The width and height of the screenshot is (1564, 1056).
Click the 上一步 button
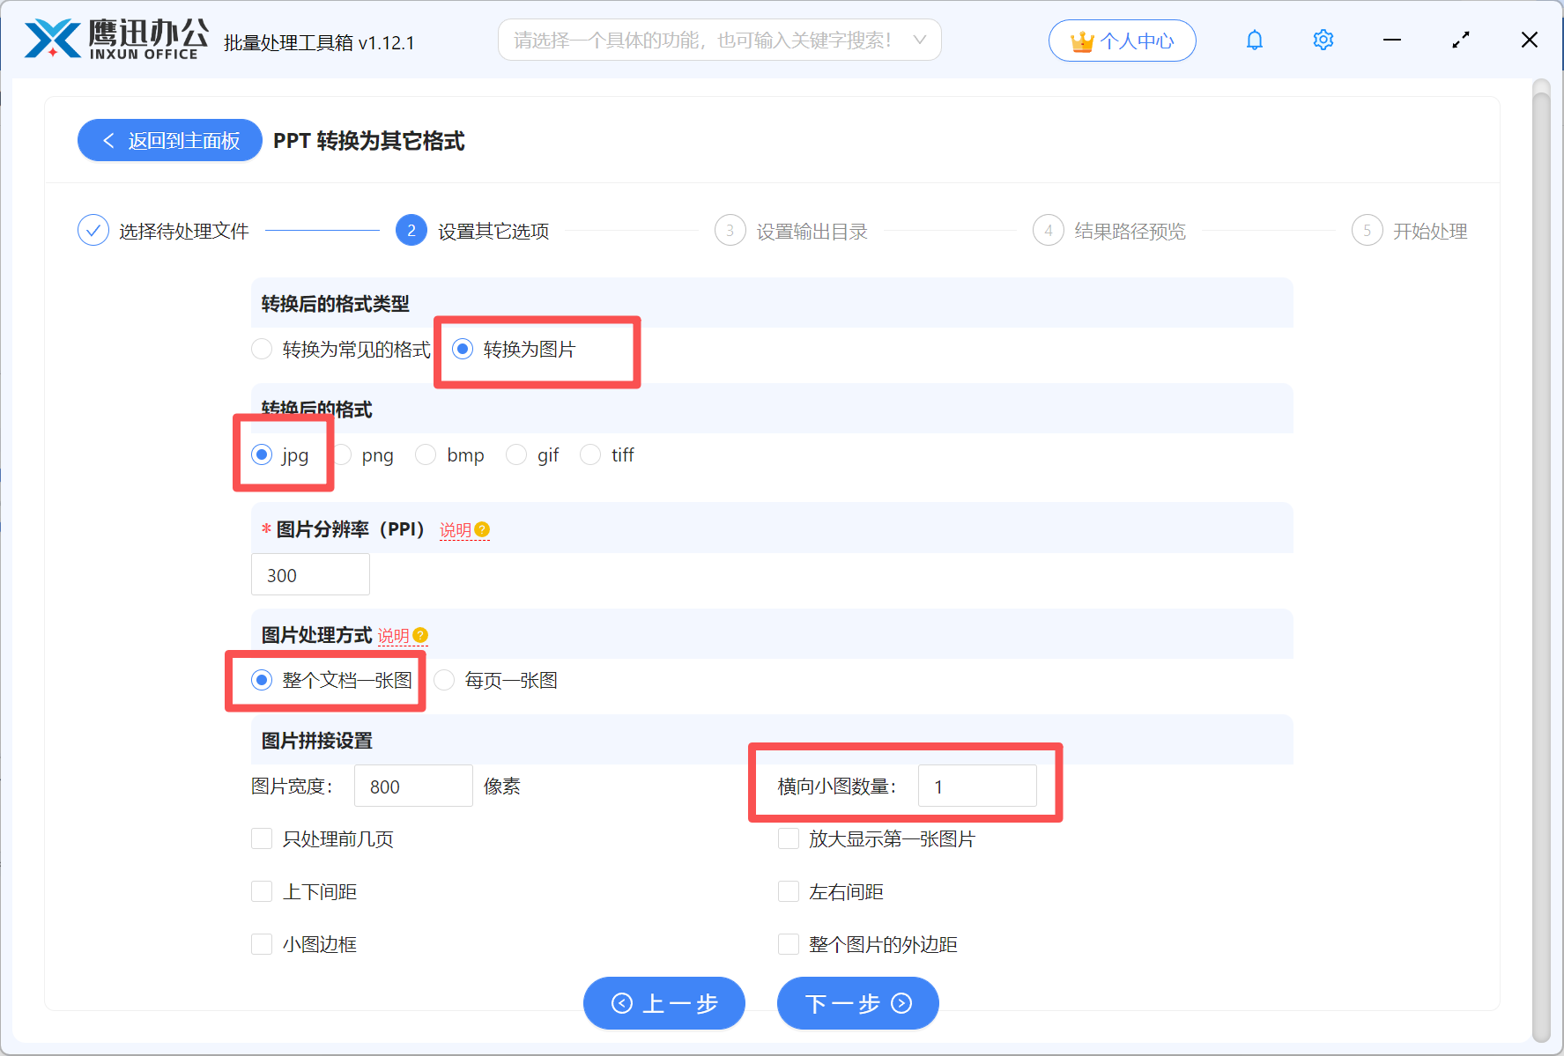click(x=663, y=1003)
